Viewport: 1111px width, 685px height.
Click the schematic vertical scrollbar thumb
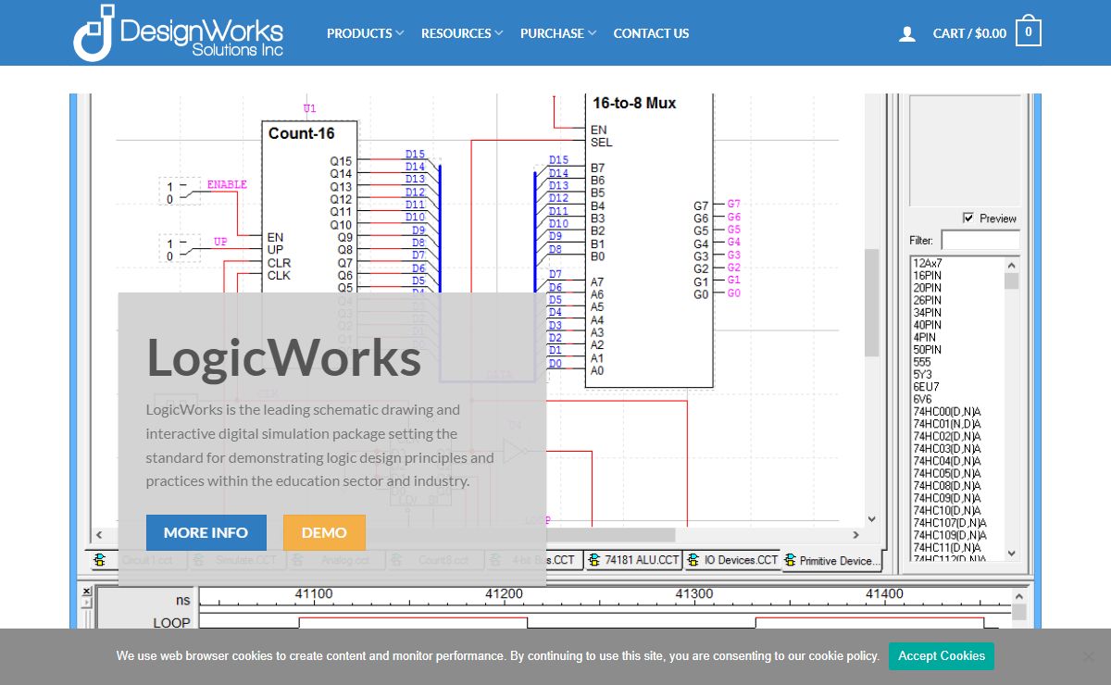871,303
